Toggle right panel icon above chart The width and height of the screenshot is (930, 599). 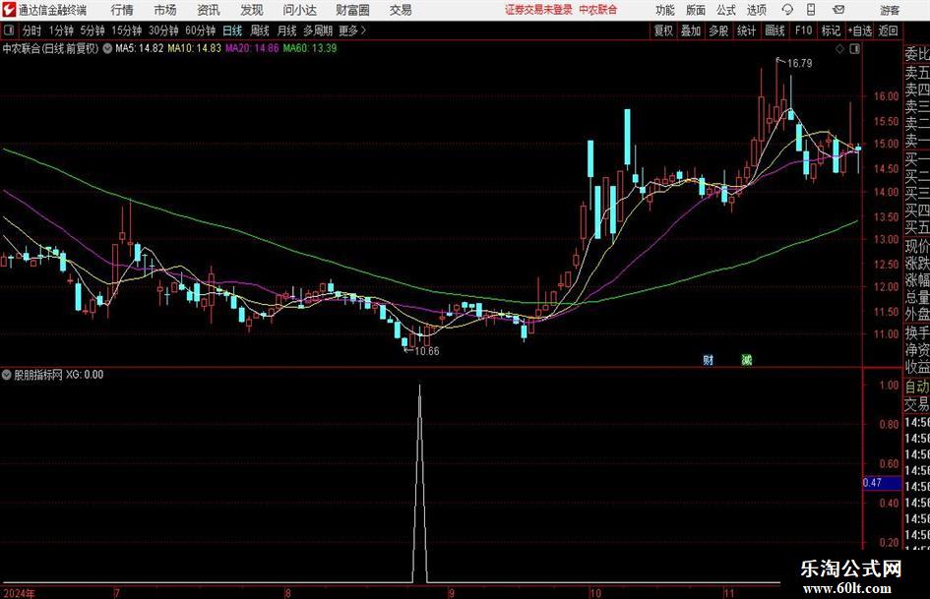click(x=854, y=49)
